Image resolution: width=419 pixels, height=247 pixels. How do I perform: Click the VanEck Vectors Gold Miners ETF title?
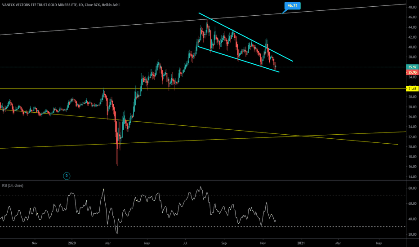pos(40,5)
